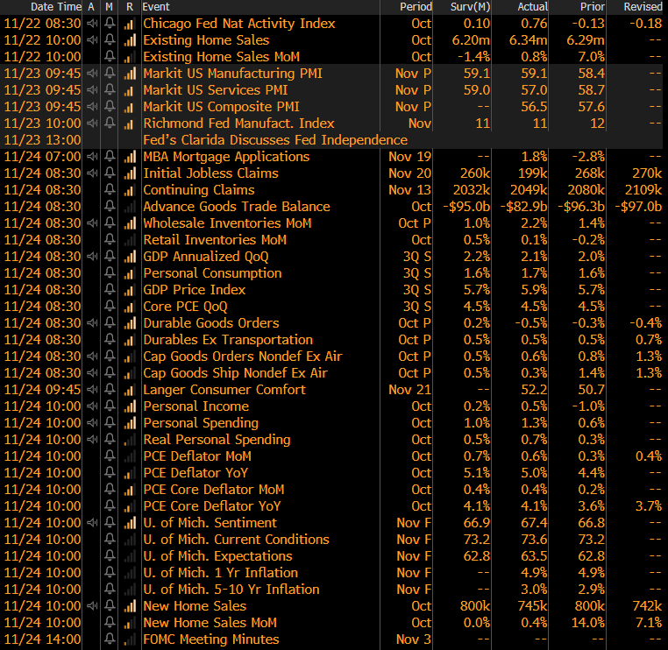
Task: Toggle bell alert on Markit US Services PMI
Action: pyautogui.click(x=110, y=90)
